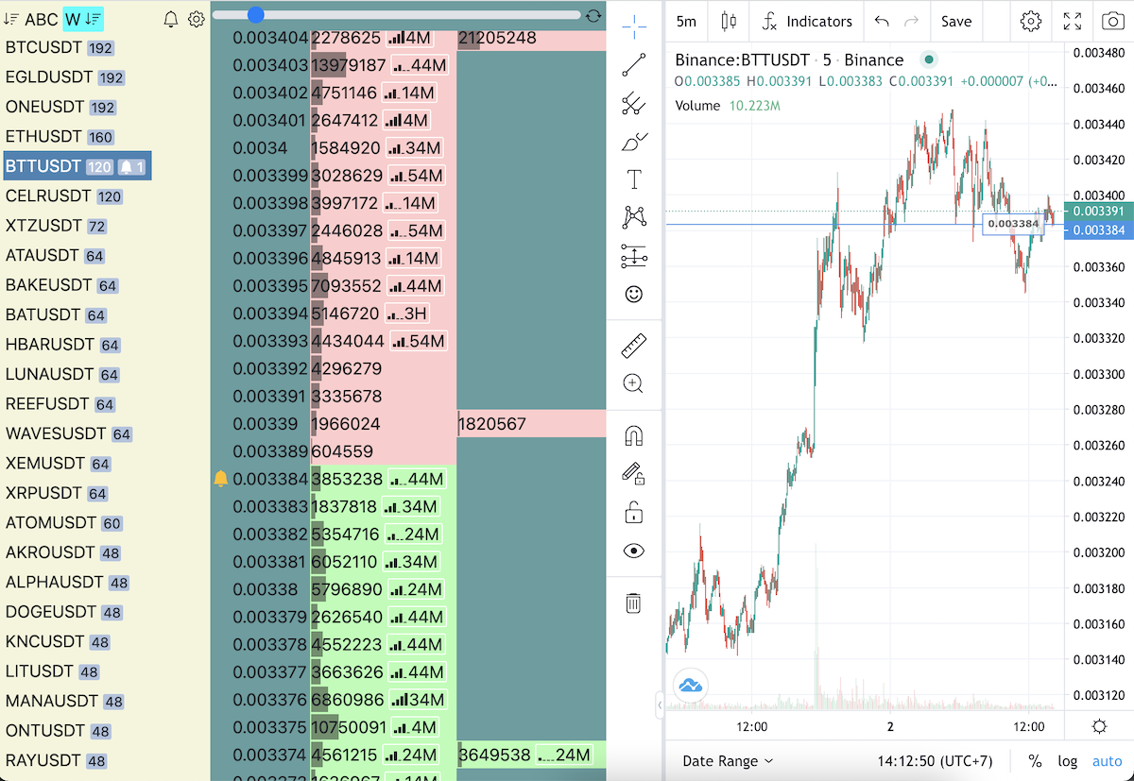Viewport: 1134px width, 781px height.
Task: Enter fullscreen chart mode
Action: [1073, 21]
